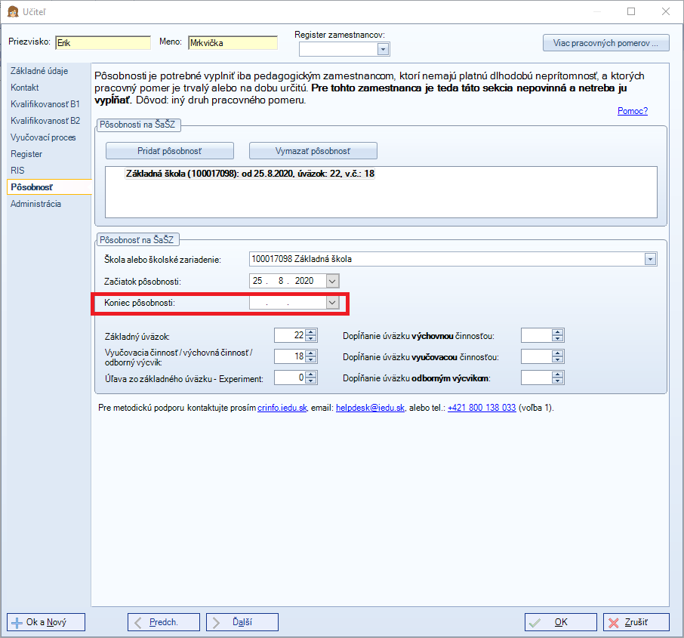The height and width of the screenshot is (638, 684).
Task: Select the Základná škola (100017098) list entry
Action: pos(250,174)
